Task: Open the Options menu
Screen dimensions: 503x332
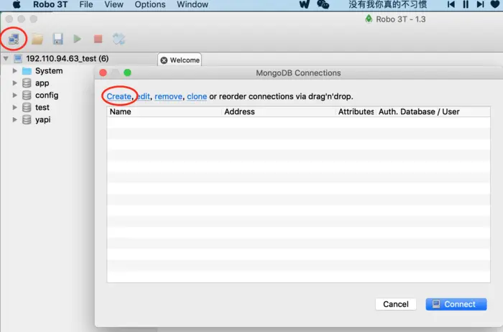Action: (x=150, y=4)
